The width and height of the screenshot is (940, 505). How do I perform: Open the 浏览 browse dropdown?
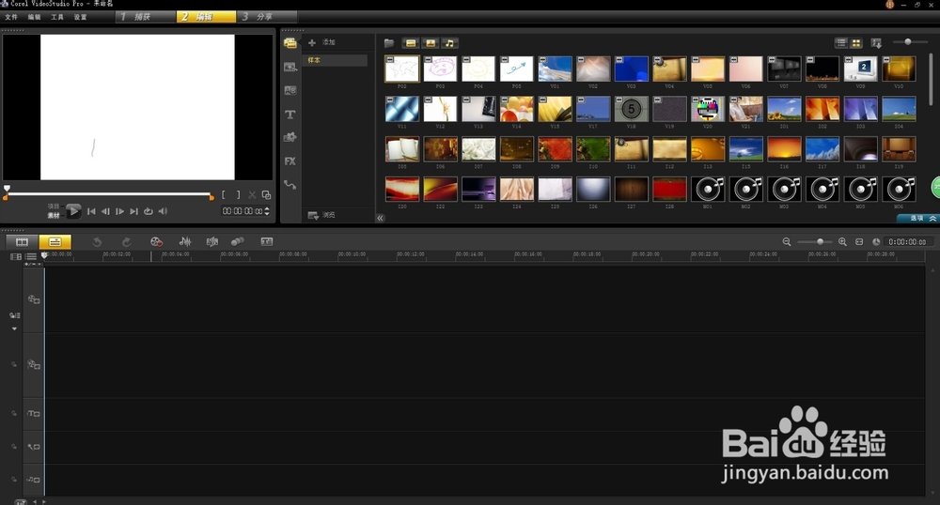[321, 215]
